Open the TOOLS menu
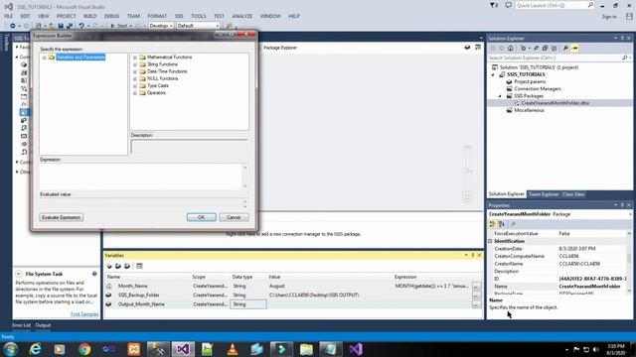636x357 pixels. (x=199, y=16)
